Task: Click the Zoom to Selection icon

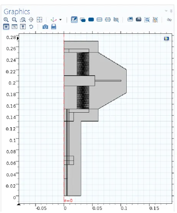Action: pos(31,20)
